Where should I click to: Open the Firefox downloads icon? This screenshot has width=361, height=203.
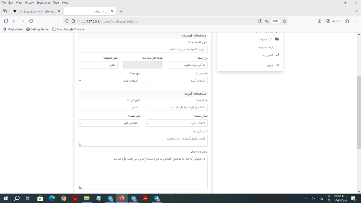320,21
